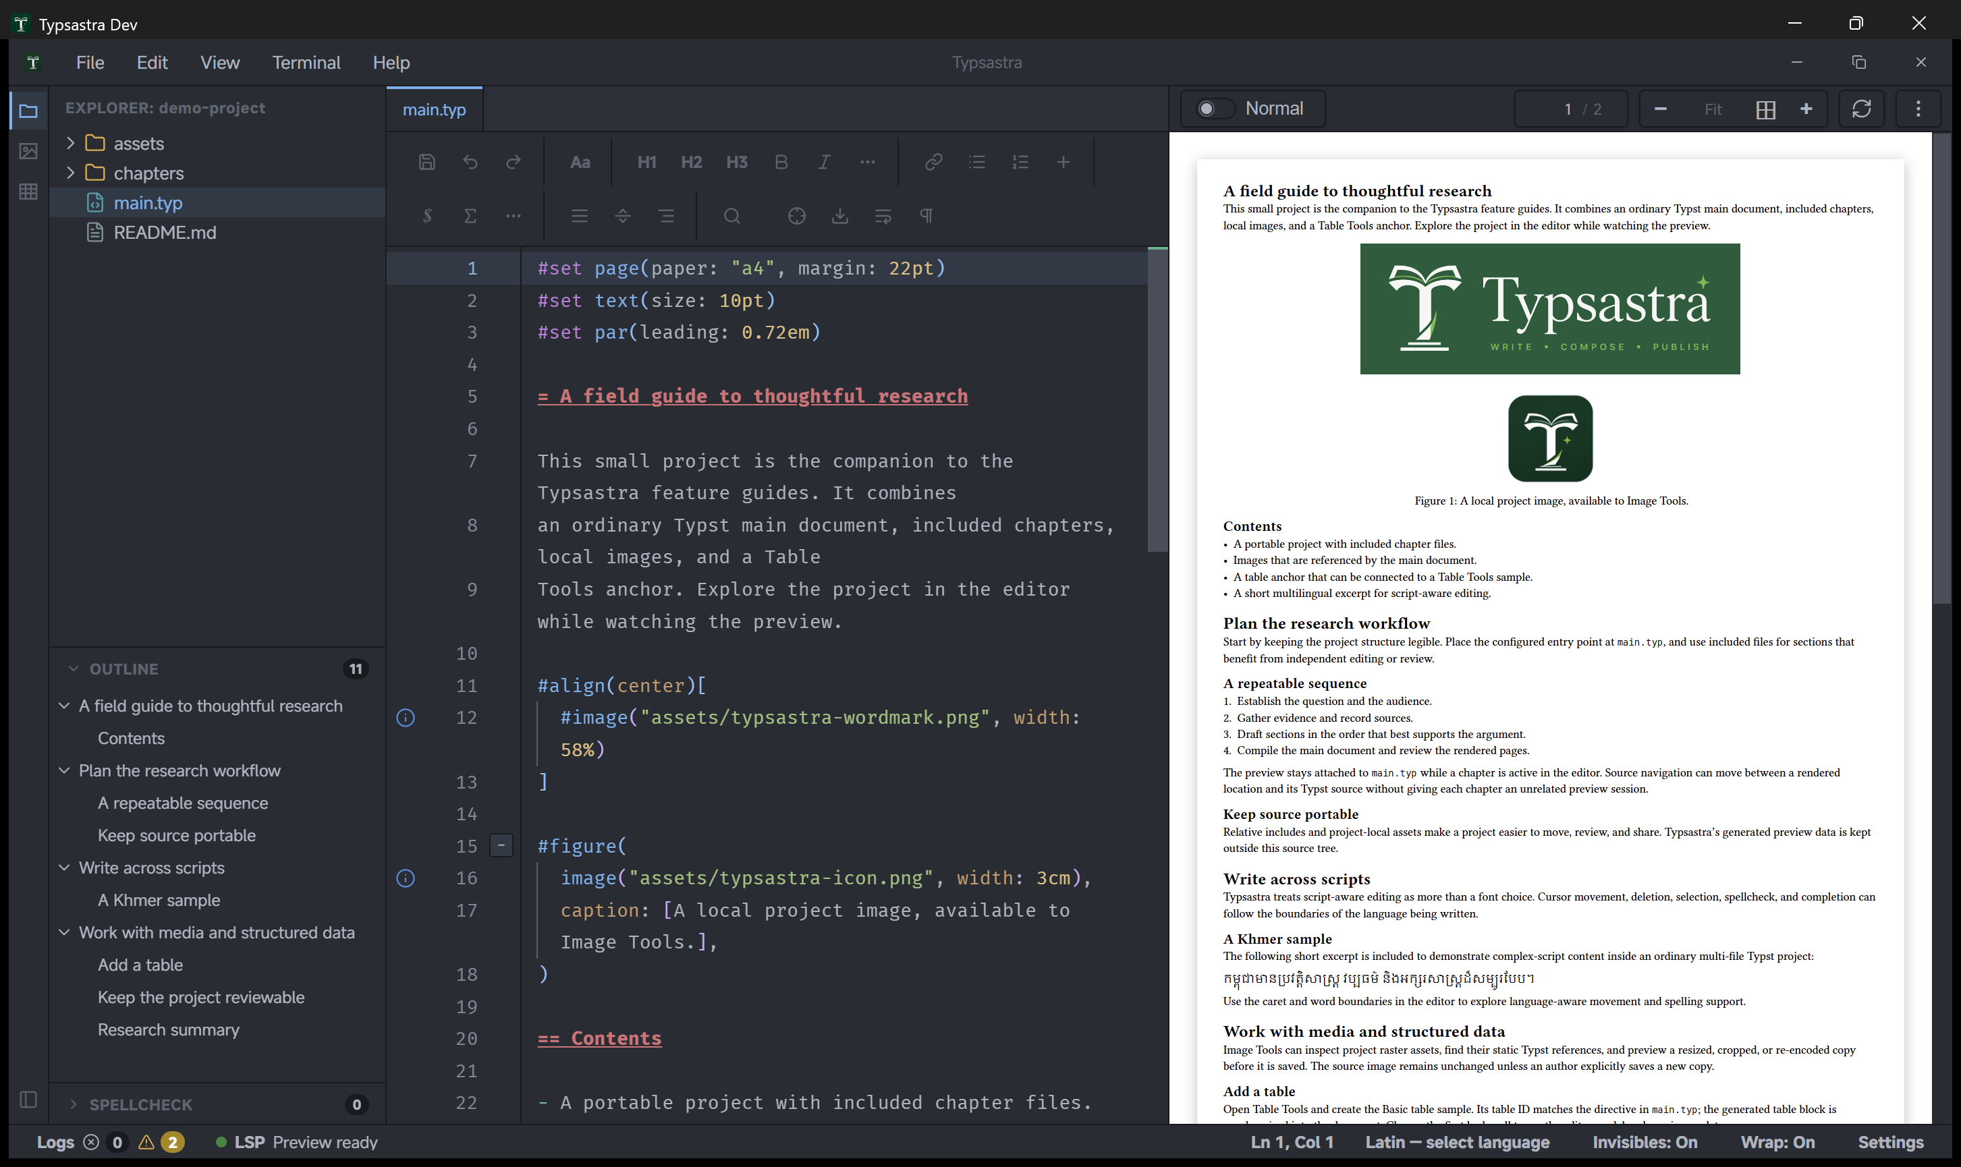
Task: Click the vertical spacing icon
Action: tap(623, 215)
